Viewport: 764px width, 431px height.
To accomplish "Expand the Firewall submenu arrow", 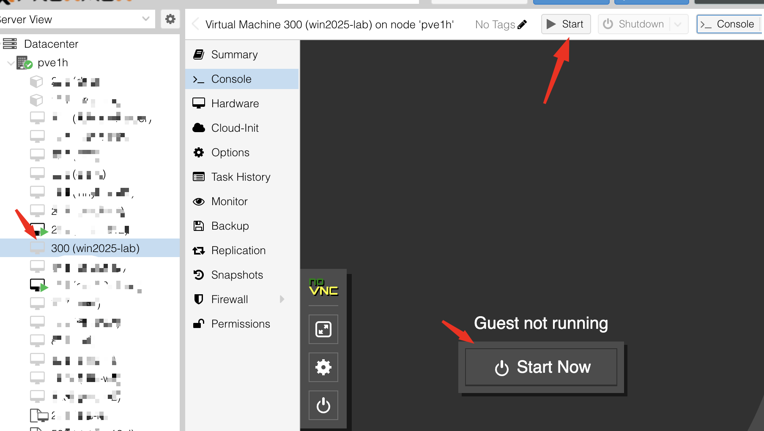I will 282,299.
